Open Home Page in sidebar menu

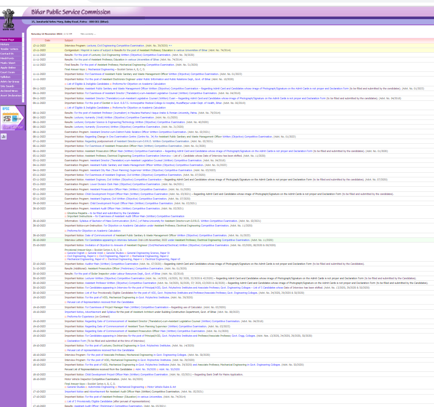8,39
